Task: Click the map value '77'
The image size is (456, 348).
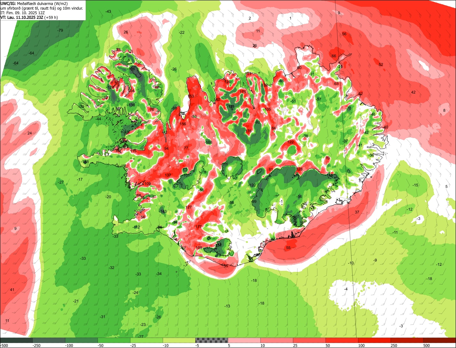Action: (x=186, y=148)
